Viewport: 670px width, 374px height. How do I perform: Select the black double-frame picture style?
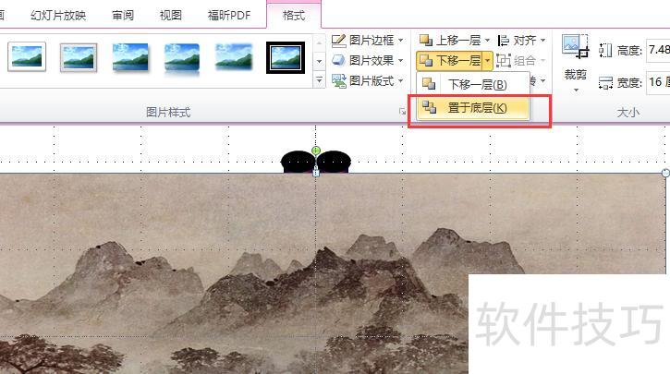coord(286,57)
